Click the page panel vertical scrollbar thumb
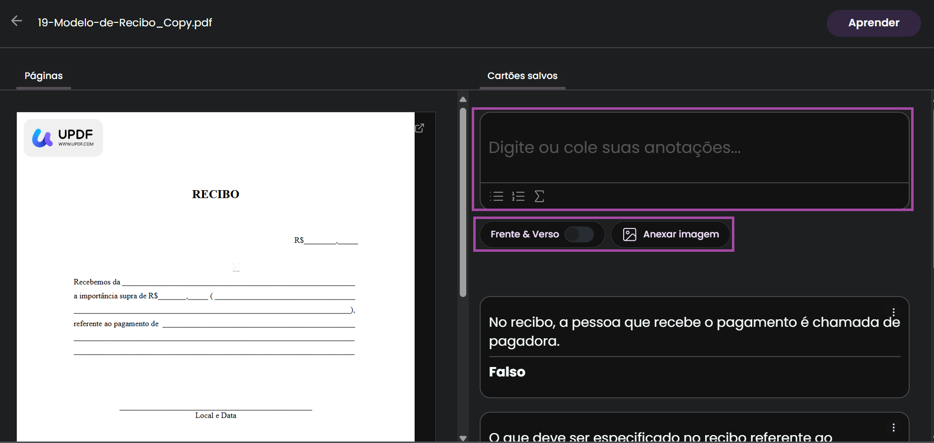Viewport: 934px width, 443px height. coord(463,203)
